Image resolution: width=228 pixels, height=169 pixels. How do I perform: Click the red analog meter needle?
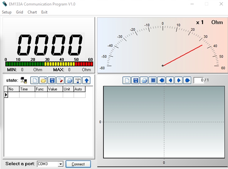(182, 55)
